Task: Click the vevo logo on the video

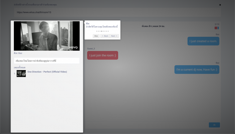Action: tap(73, 47)
